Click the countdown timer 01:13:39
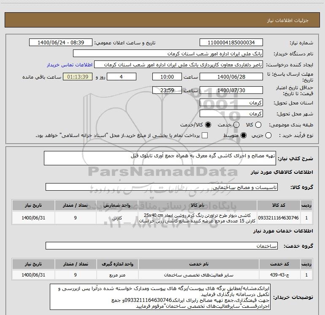 pyautogui.click(x=78, y=77)
